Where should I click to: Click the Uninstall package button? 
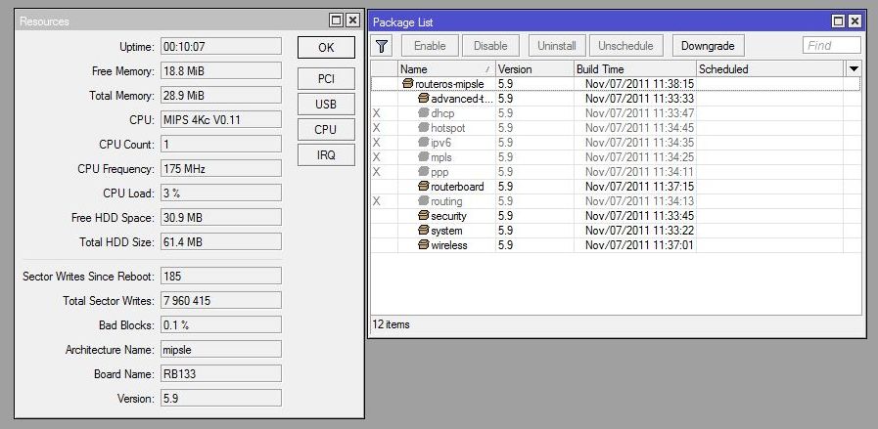556,46
